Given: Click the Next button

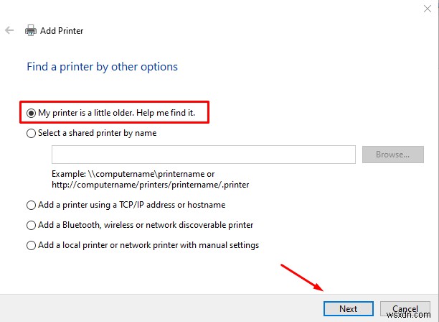Looking at the screenshot, I should [349, 309].
